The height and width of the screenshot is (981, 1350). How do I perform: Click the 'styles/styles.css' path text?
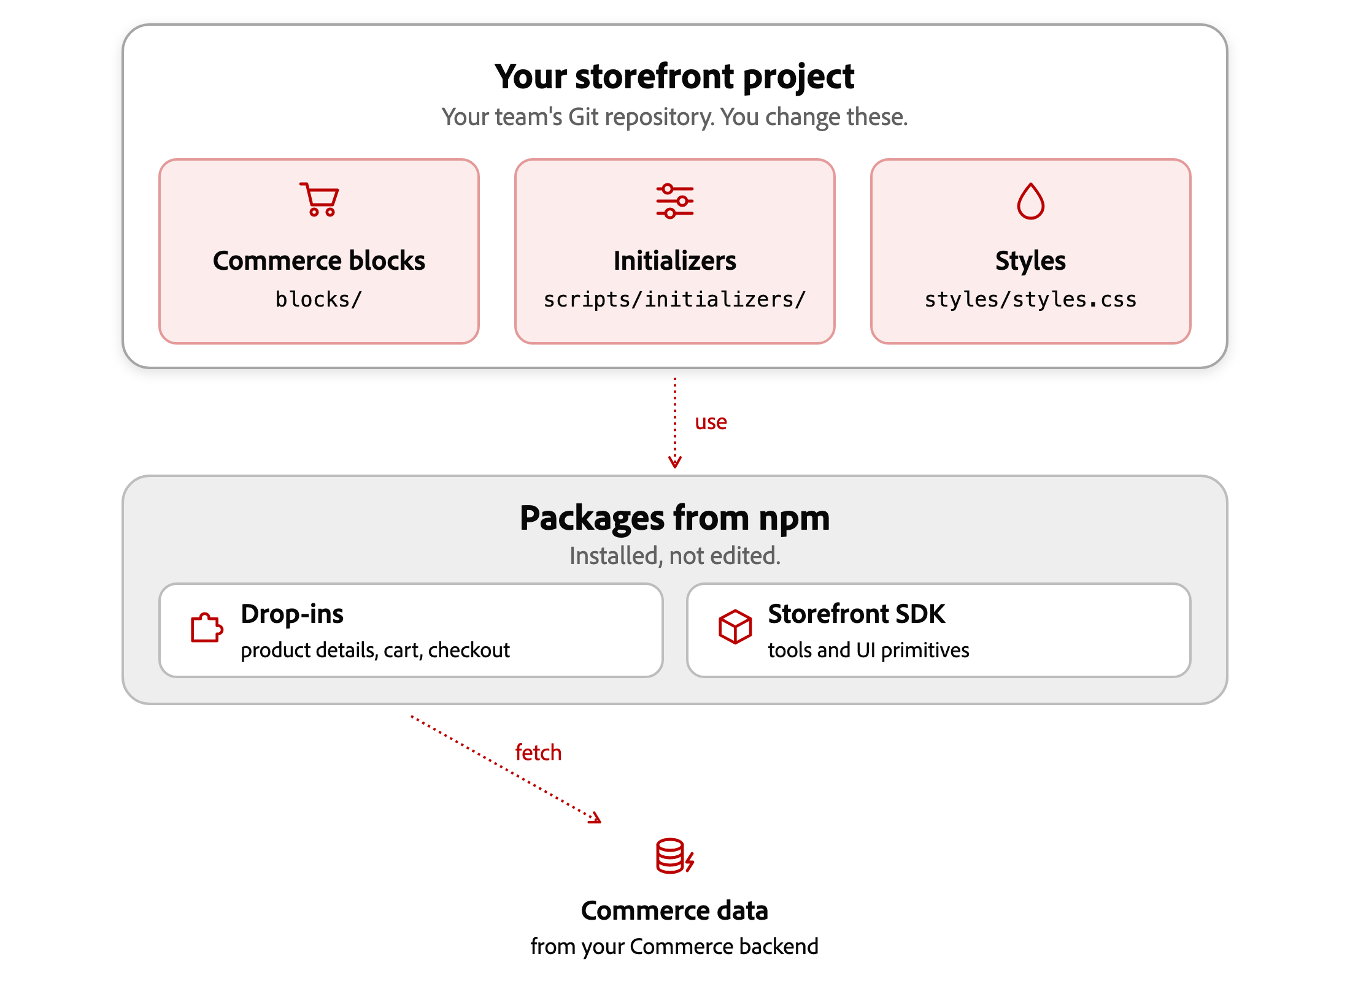coord(1031,299)
